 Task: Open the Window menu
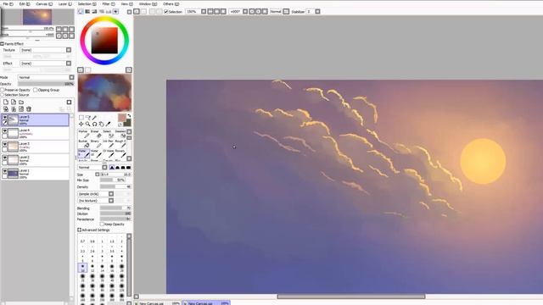[148, 3]
